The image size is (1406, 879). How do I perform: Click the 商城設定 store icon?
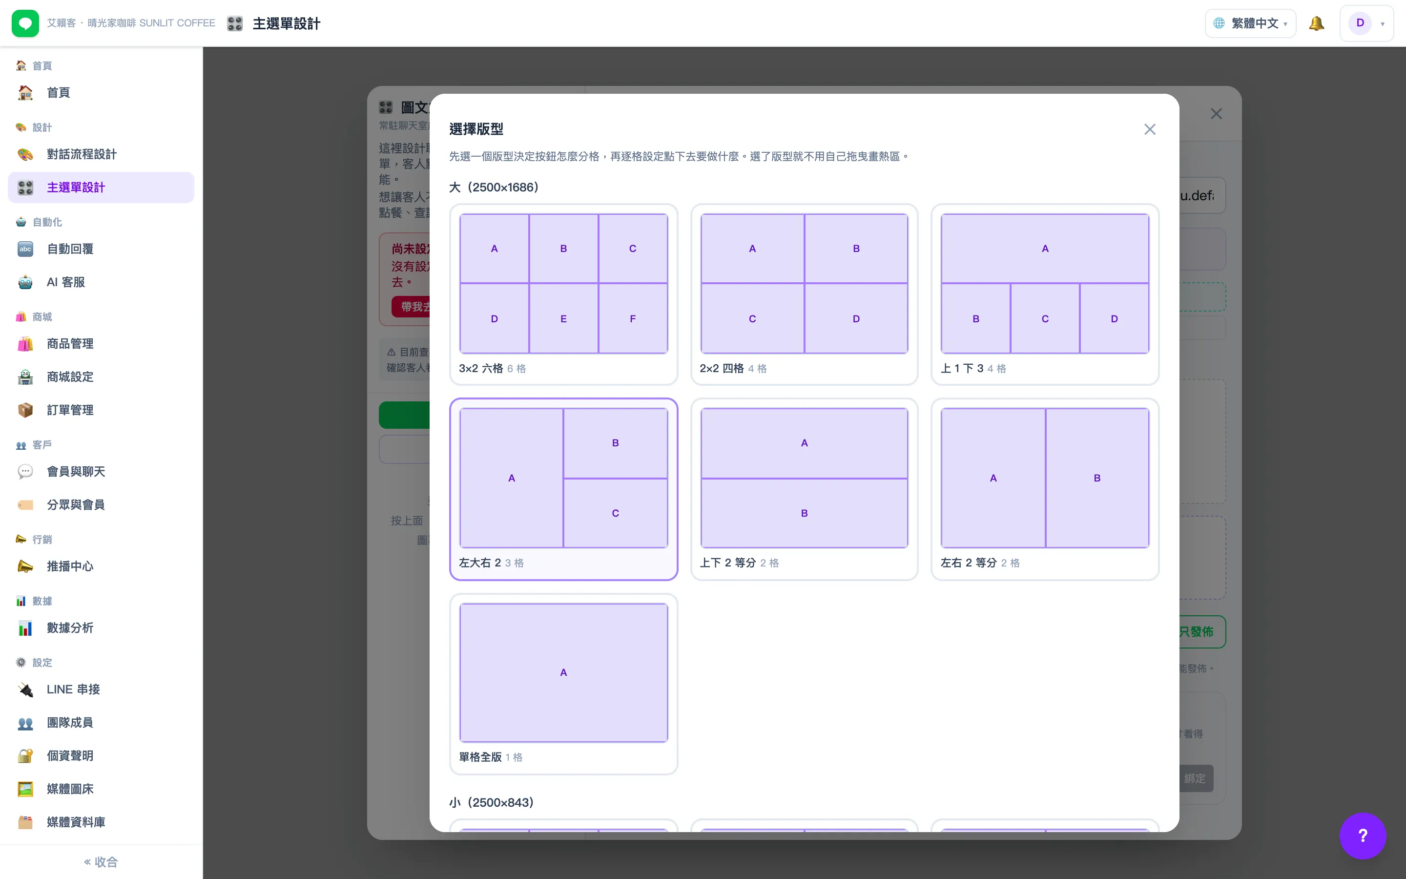pyautogui.click(x=25, y=377)
